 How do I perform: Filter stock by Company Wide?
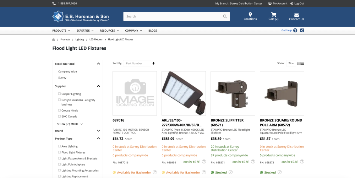[x=67, y=71]
